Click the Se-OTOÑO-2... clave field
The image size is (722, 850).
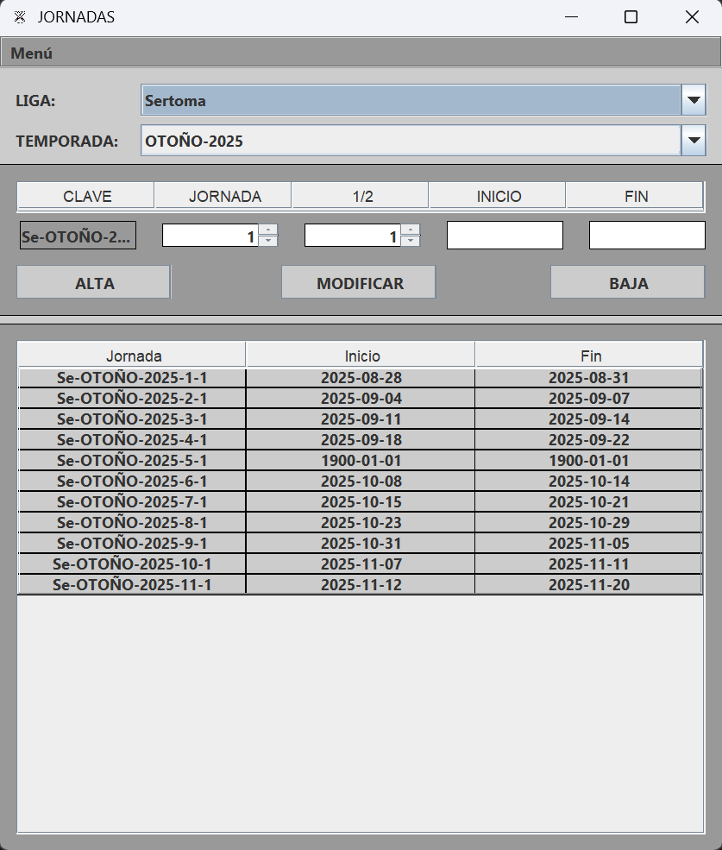point(78,236)
